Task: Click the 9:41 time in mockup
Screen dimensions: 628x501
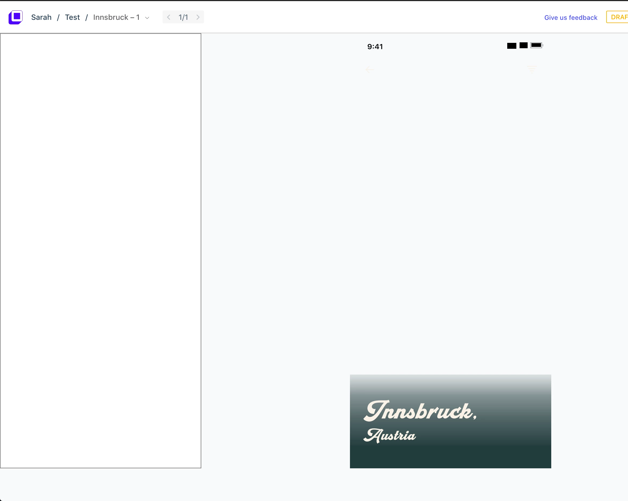Action: coord(375,47)
